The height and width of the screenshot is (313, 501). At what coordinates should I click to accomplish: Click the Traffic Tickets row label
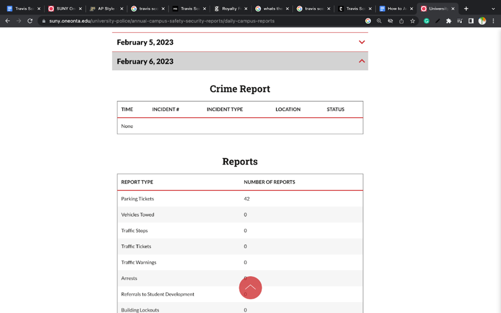(136, 246)
